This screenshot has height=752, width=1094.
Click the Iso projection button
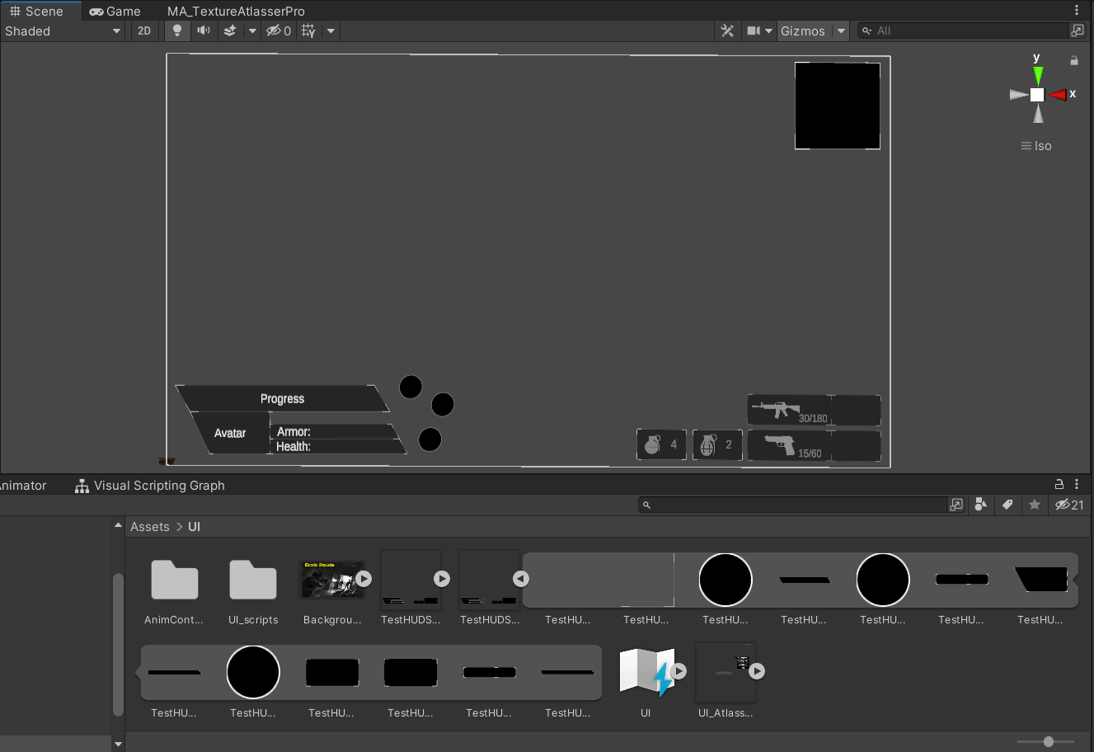coord(1035,145)
